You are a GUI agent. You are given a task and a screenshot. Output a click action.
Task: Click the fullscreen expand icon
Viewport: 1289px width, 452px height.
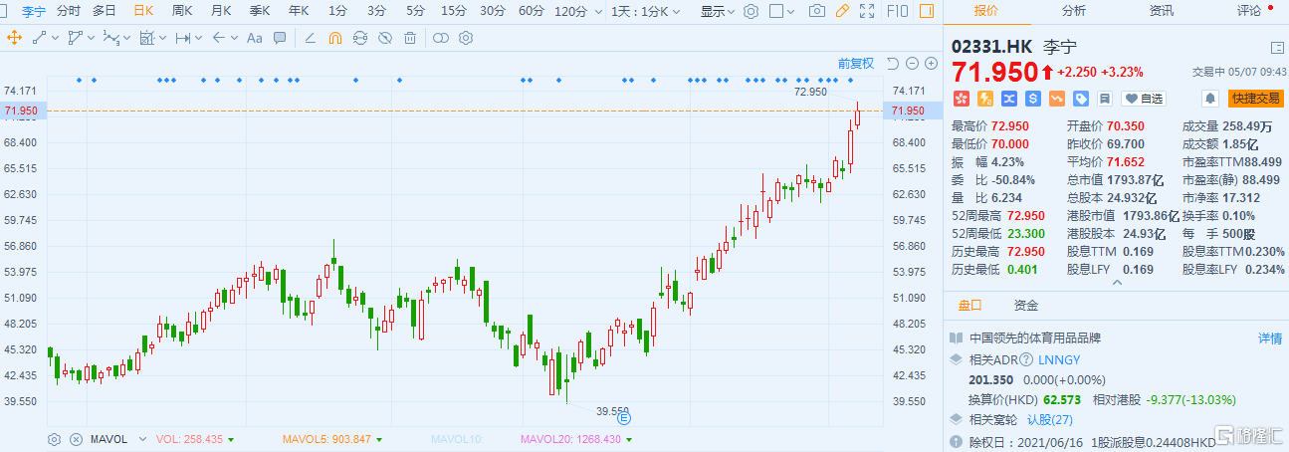(867, 12)
